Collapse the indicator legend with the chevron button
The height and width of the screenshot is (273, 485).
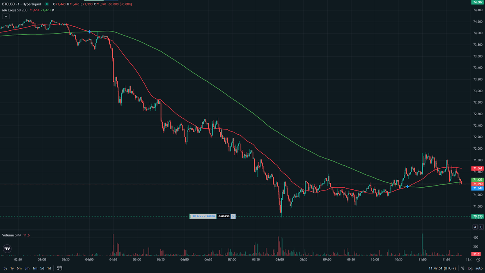click(6, 16)
